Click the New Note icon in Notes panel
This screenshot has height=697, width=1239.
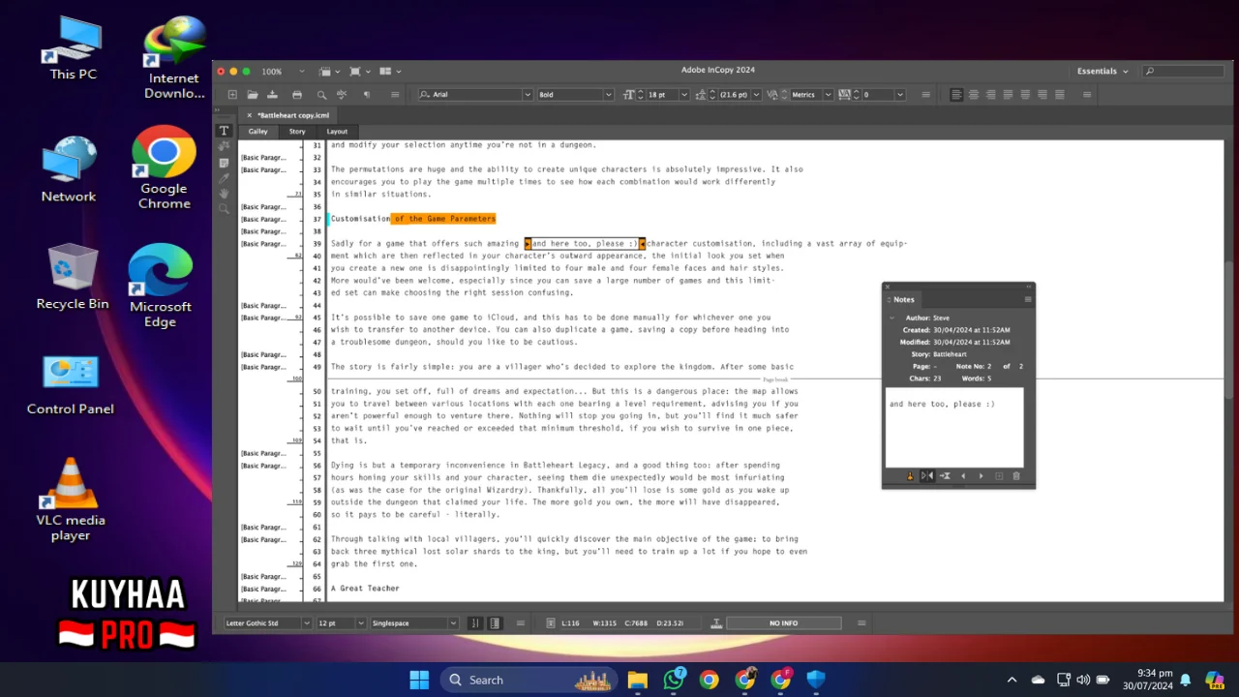pos(999,476)
